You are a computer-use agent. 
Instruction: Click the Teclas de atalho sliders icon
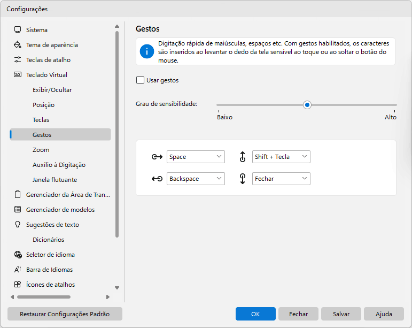[x=18, y=60]
